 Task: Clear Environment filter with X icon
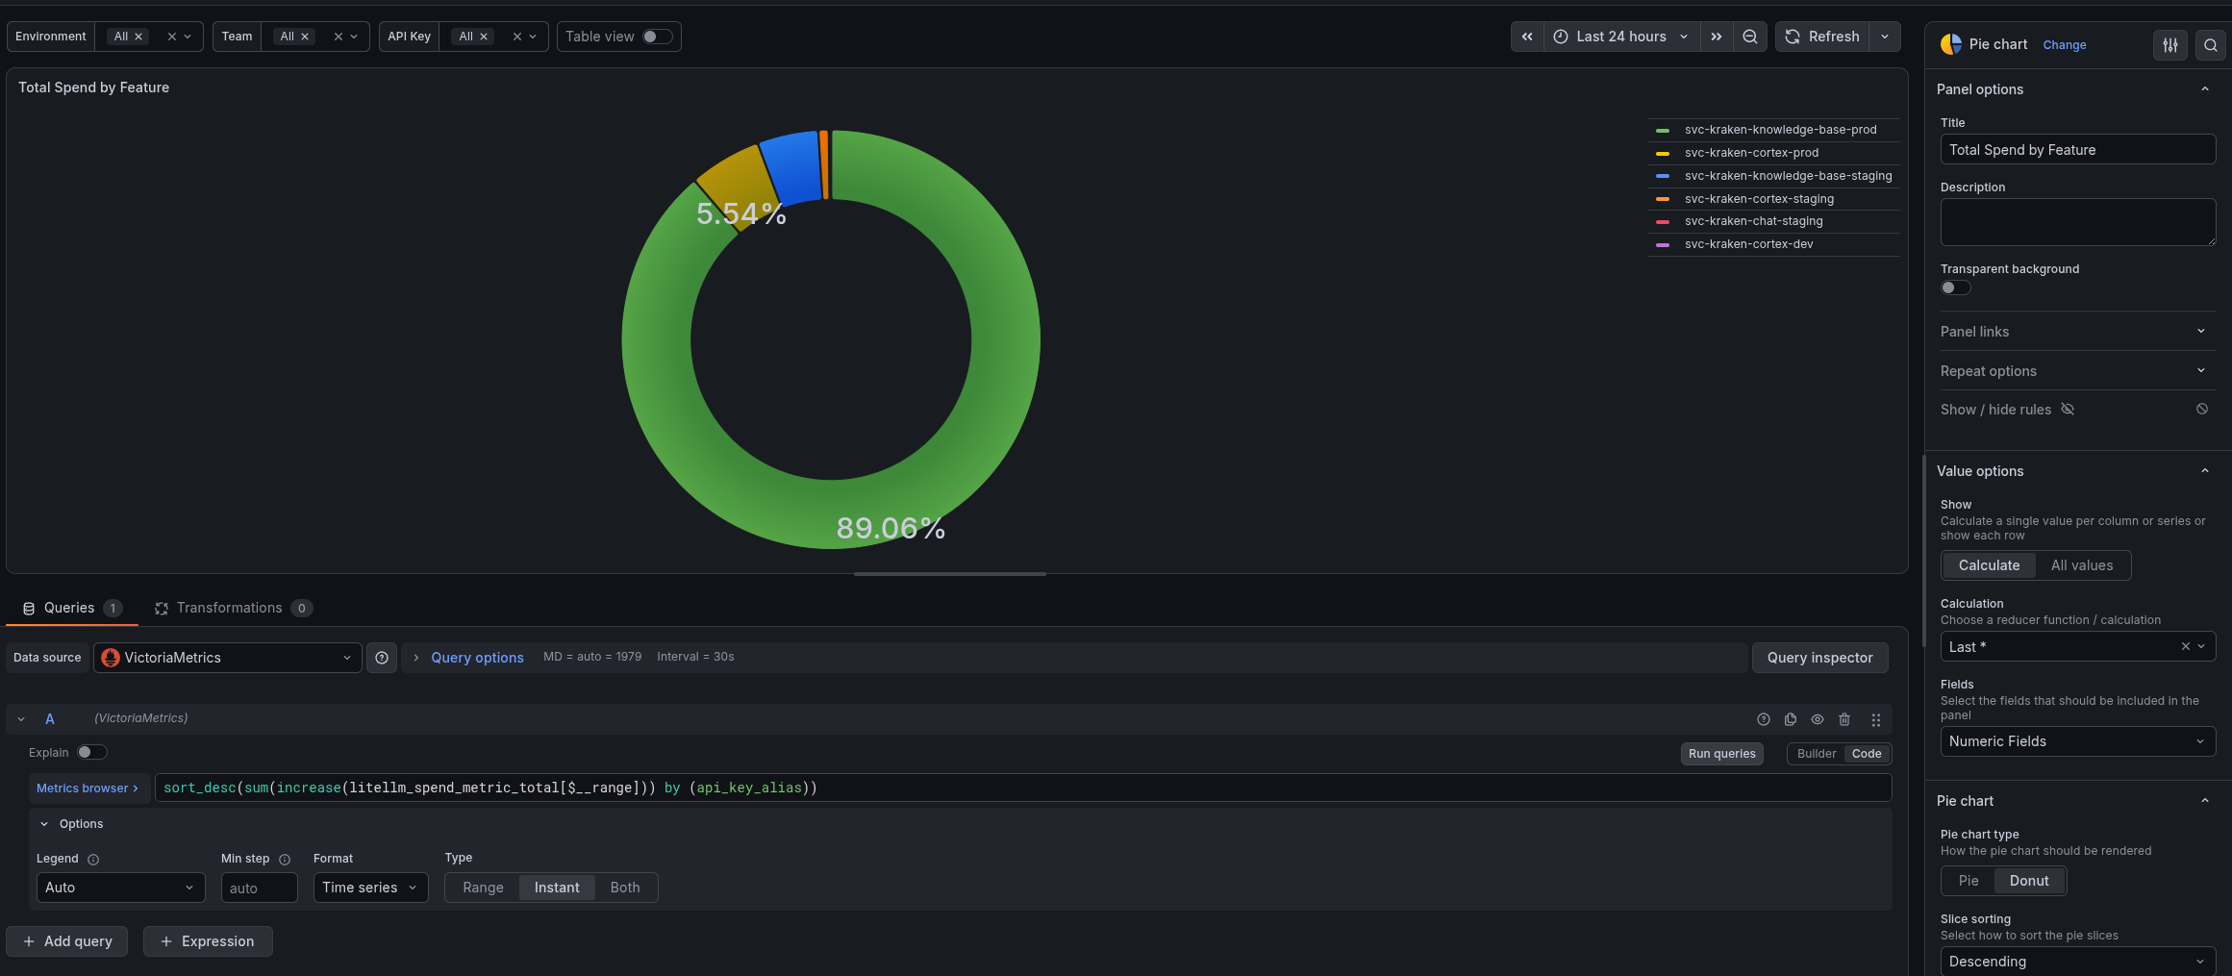point(172,37)
